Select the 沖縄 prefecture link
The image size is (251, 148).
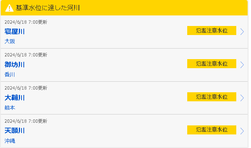click(10, 141)
